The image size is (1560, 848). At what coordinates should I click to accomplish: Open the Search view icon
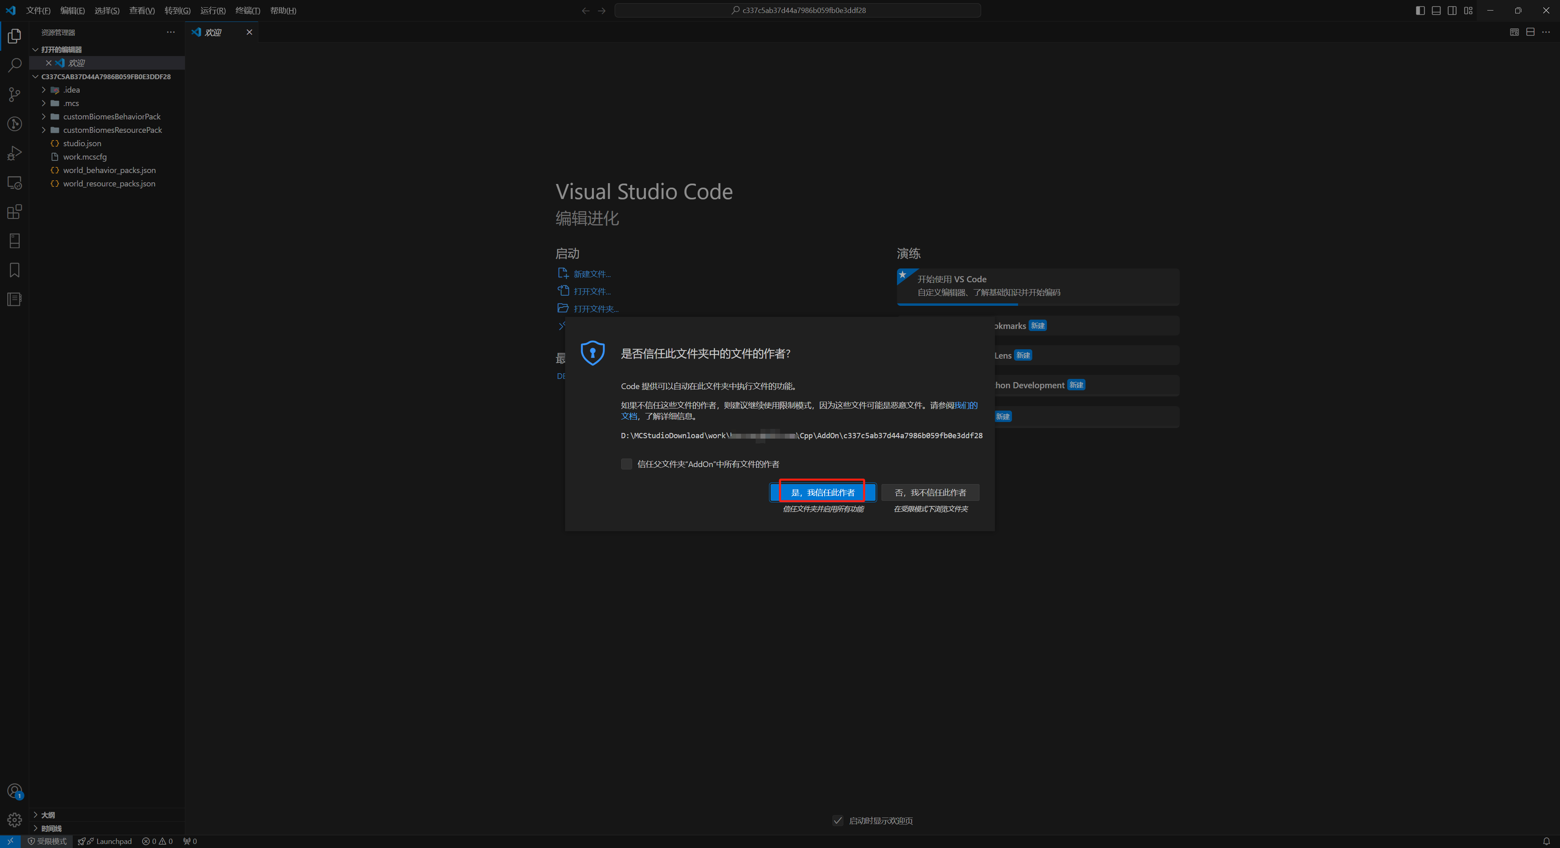click(15, 65)
